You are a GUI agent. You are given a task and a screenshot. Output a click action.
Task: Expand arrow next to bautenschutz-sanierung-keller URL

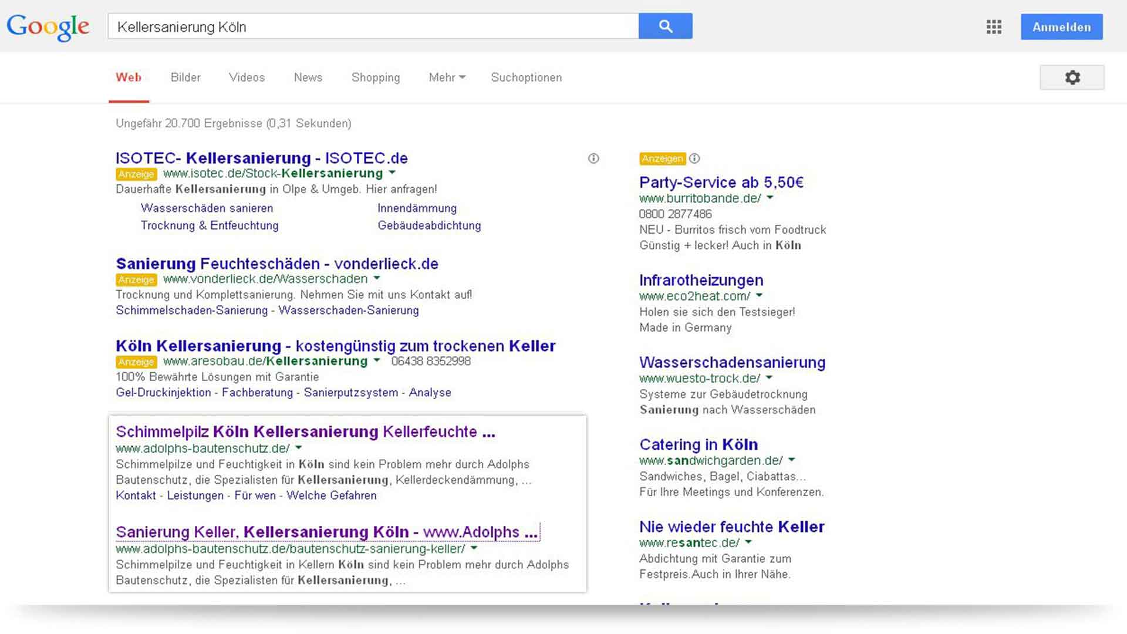click(x=474, y=548)
